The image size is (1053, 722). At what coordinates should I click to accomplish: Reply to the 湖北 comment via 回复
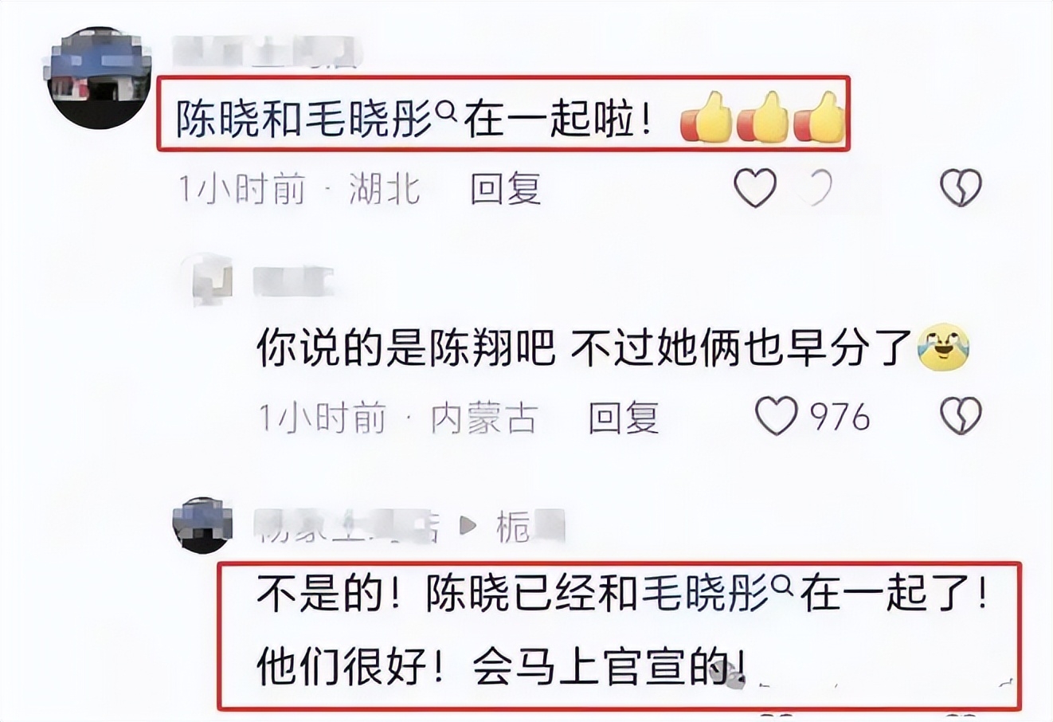pos(506,190)
